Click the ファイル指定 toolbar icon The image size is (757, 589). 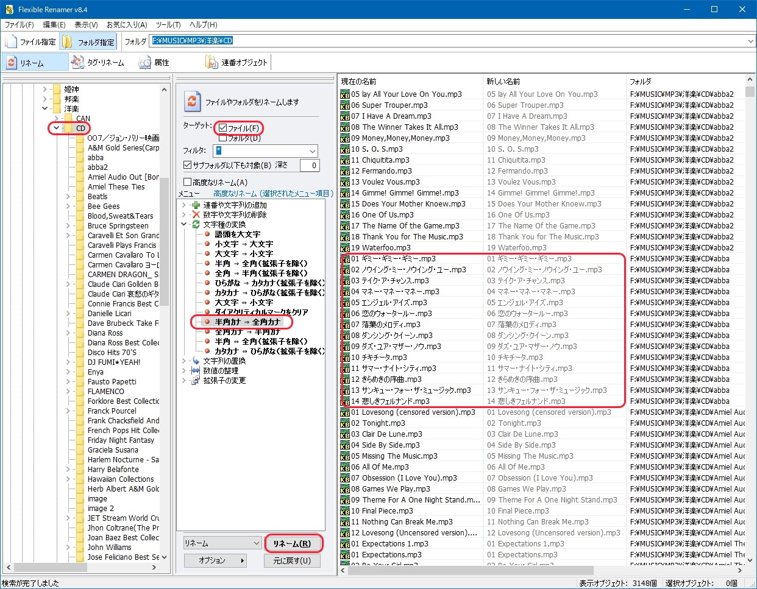click(x=11, y=41)
